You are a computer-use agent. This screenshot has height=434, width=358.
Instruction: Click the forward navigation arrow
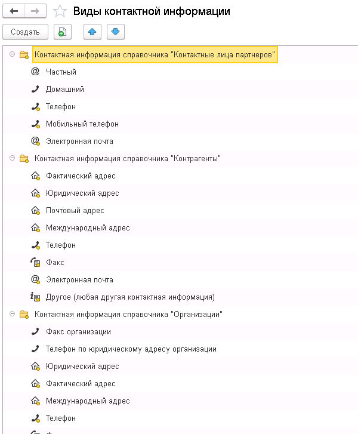tap(35, 11)
